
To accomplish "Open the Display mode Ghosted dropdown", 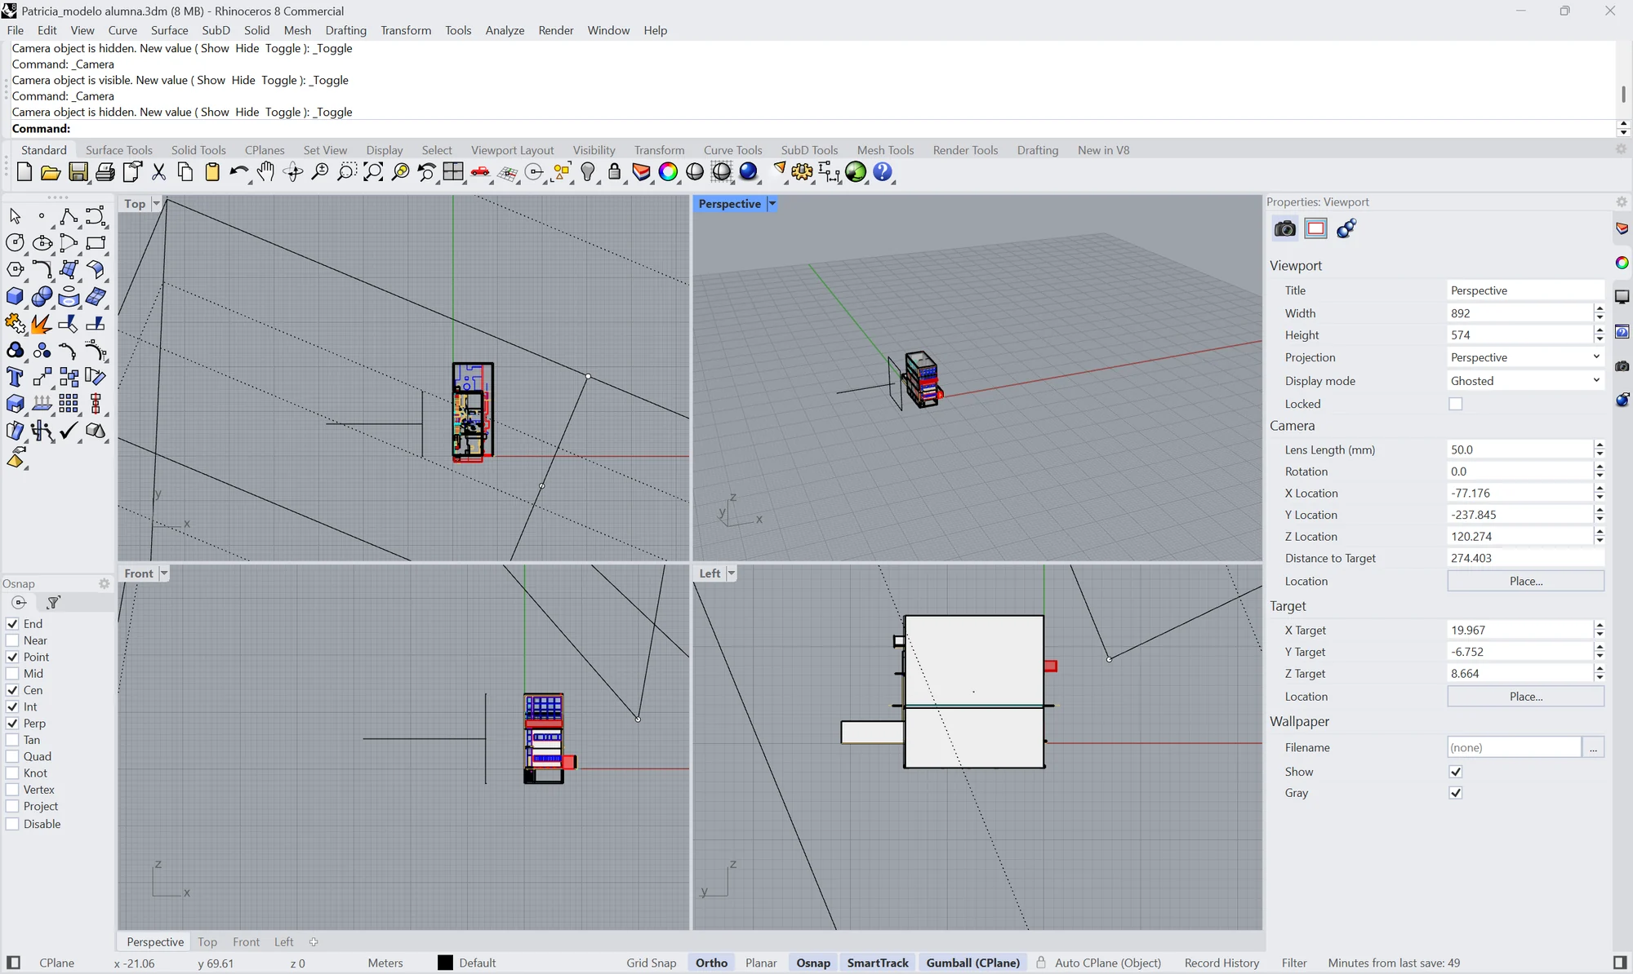I will [x=1525, y=381].
